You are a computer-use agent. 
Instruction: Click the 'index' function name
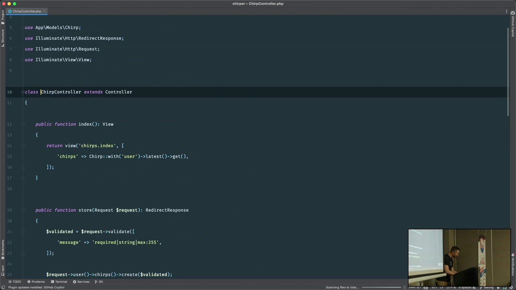point(85,124)
